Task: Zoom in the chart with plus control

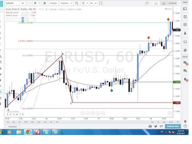Action: click(x=98, y=113)
